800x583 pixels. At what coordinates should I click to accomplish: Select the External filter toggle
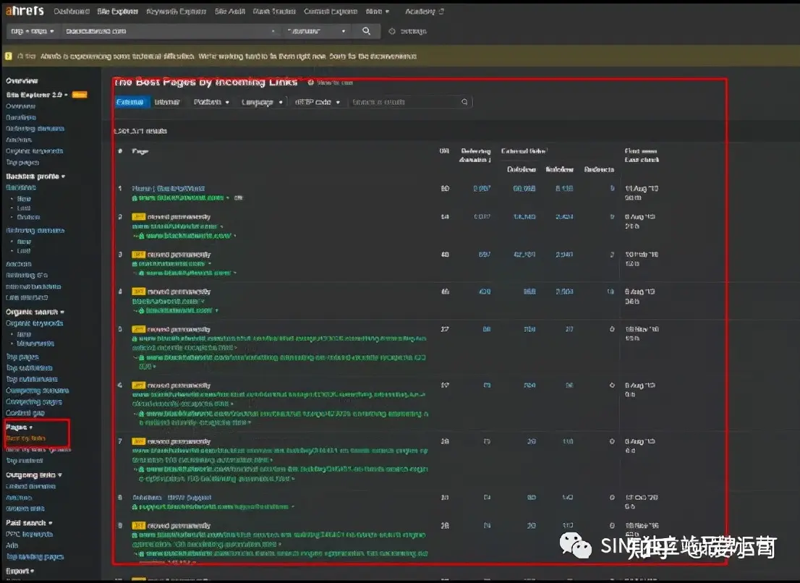pyautogui.click(x=130, y=102)
